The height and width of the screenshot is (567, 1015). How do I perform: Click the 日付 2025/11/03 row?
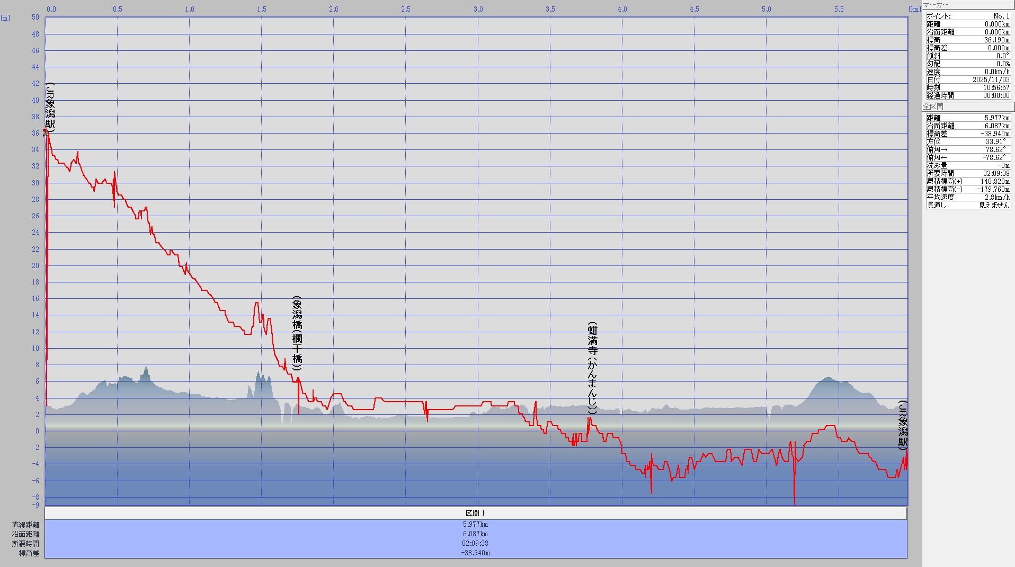(967, 79)
